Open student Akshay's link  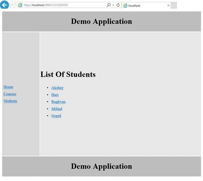coord(58,88)
